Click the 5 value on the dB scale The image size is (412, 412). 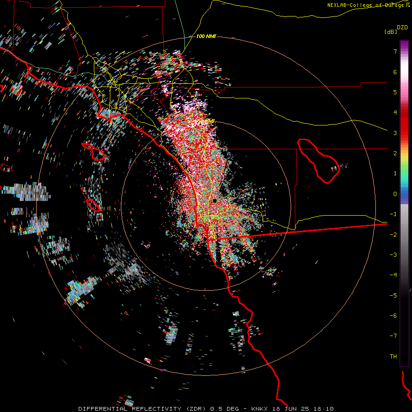395,92
